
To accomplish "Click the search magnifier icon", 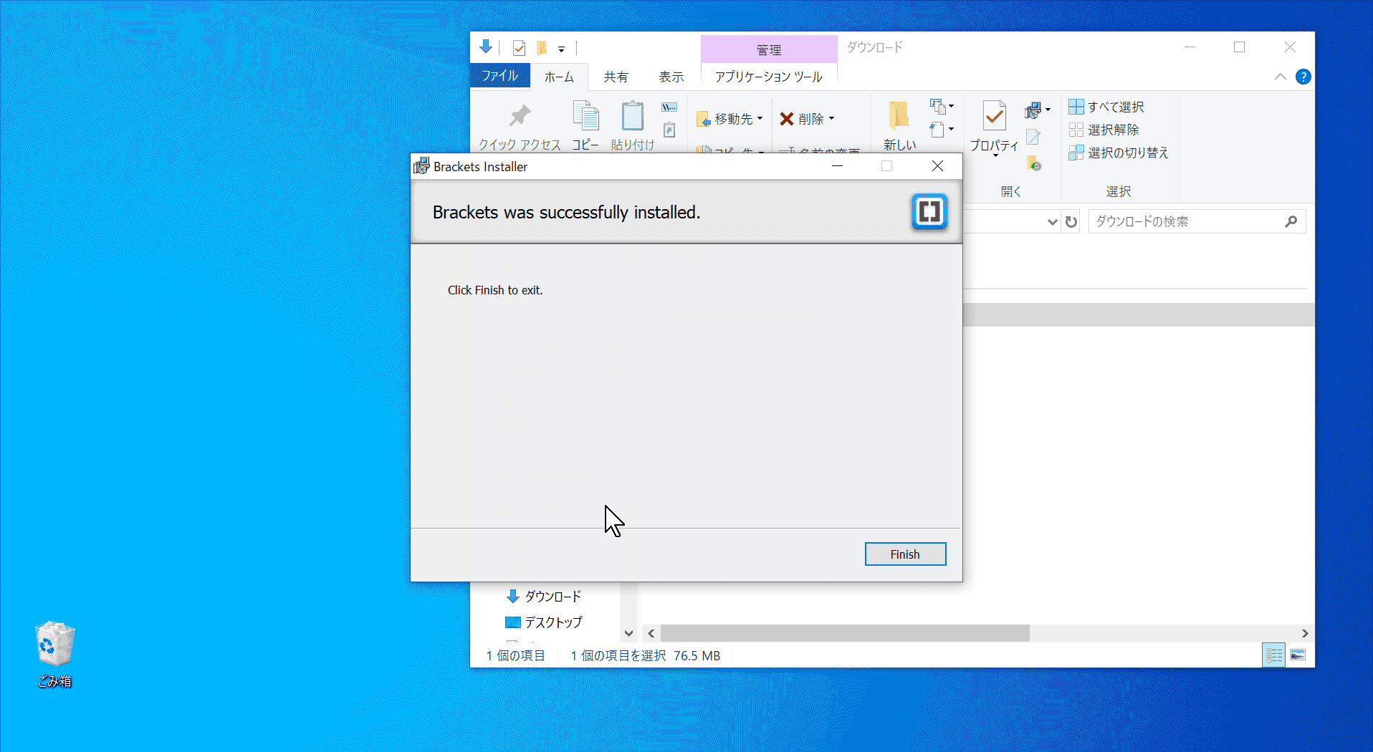I will tap(1291, 222).
